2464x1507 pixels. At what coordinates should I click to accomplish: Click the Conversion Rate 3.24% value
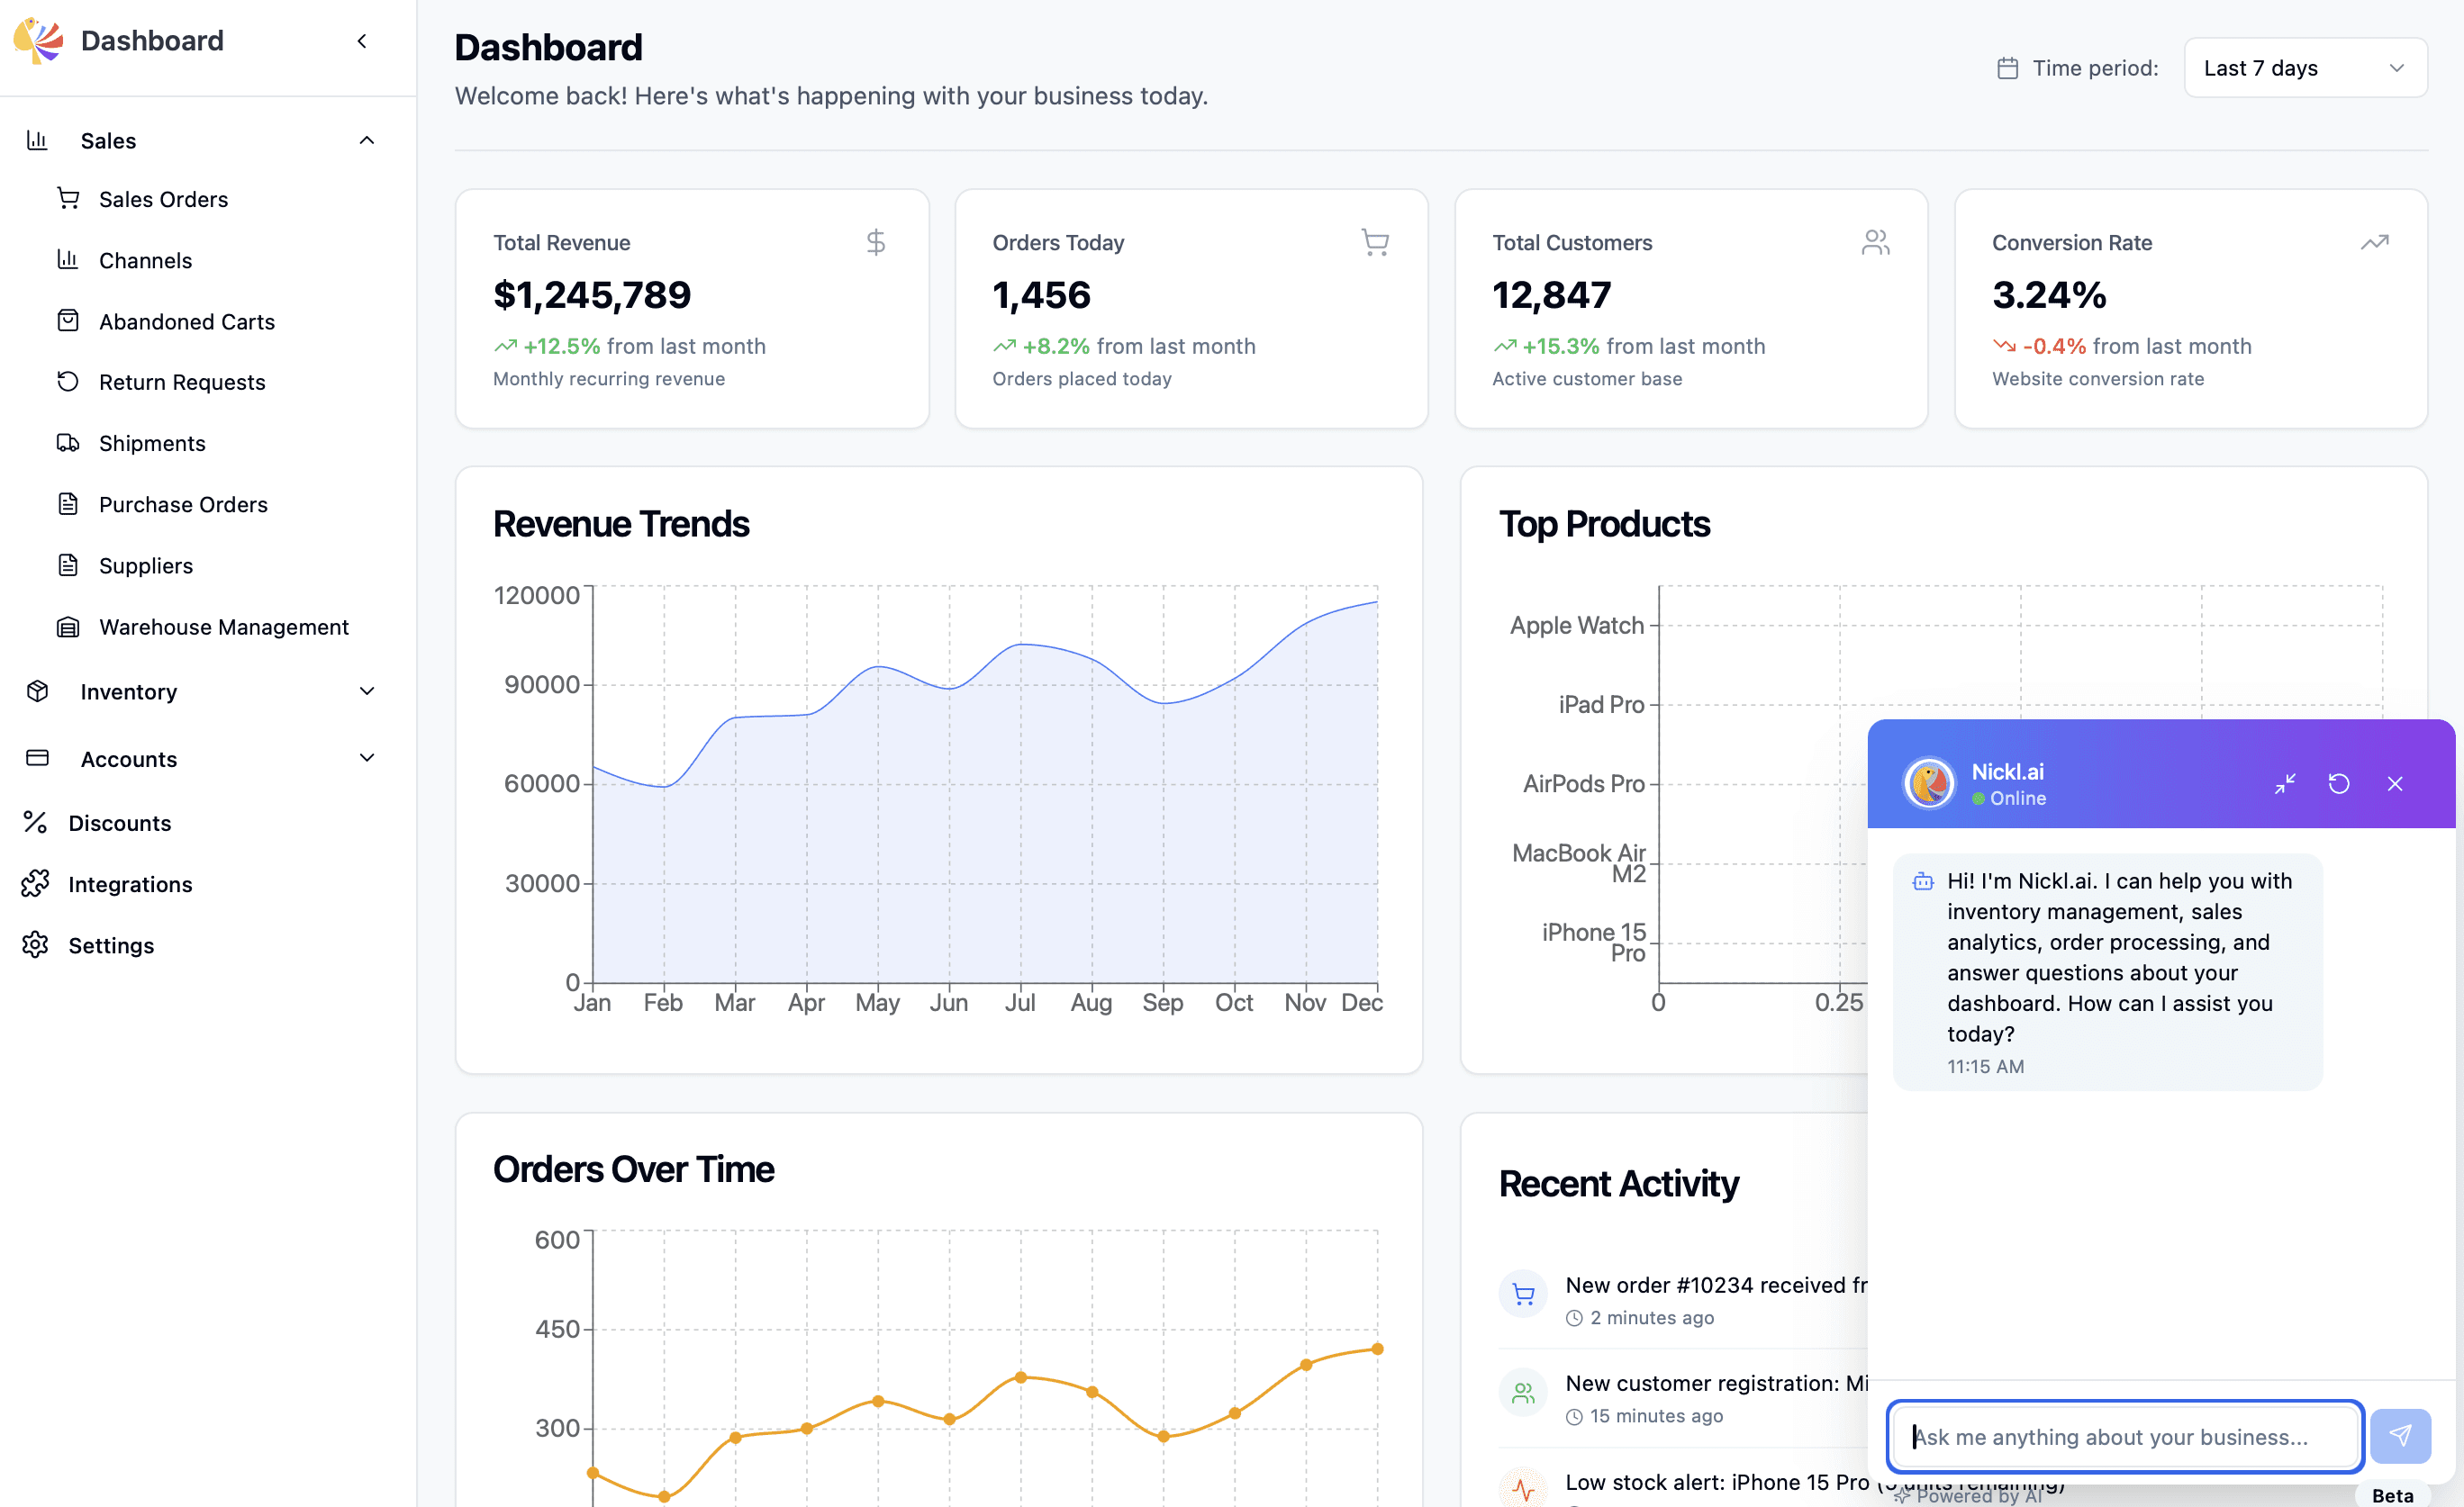(2049, 294)
